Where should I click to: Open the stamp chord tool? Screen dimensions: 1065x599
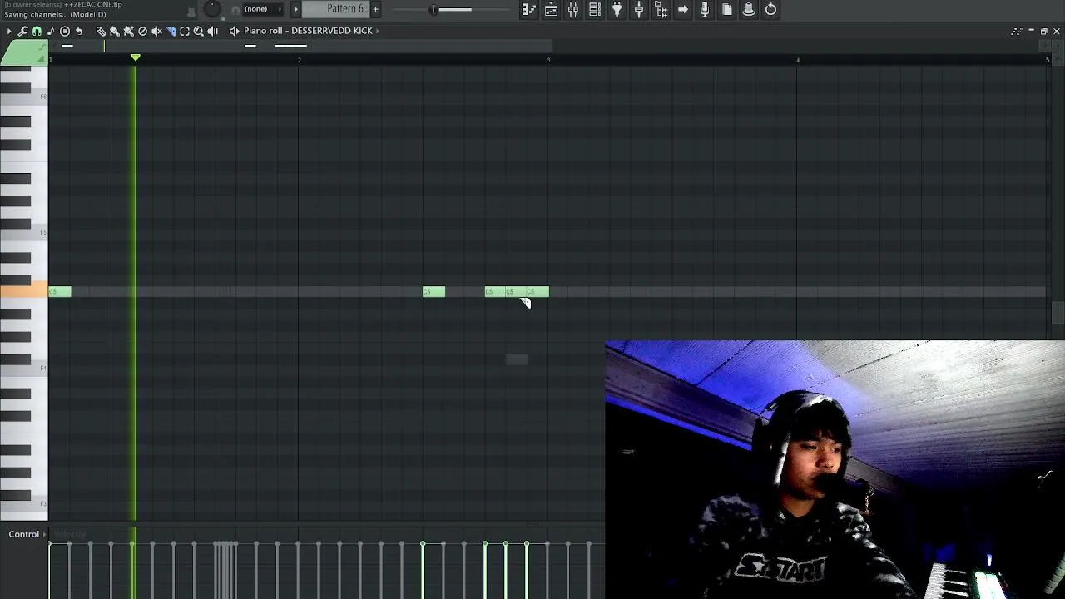[x=51, y=31]
